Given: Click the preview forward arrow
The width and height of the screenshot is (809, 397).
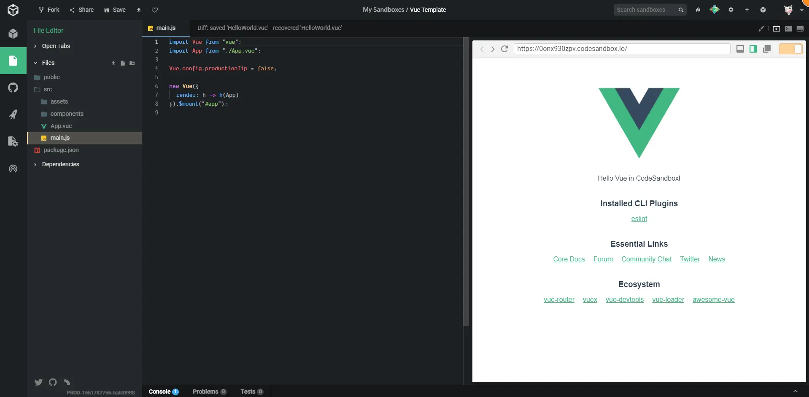Looking at the screenshot, I should point(493,49).
